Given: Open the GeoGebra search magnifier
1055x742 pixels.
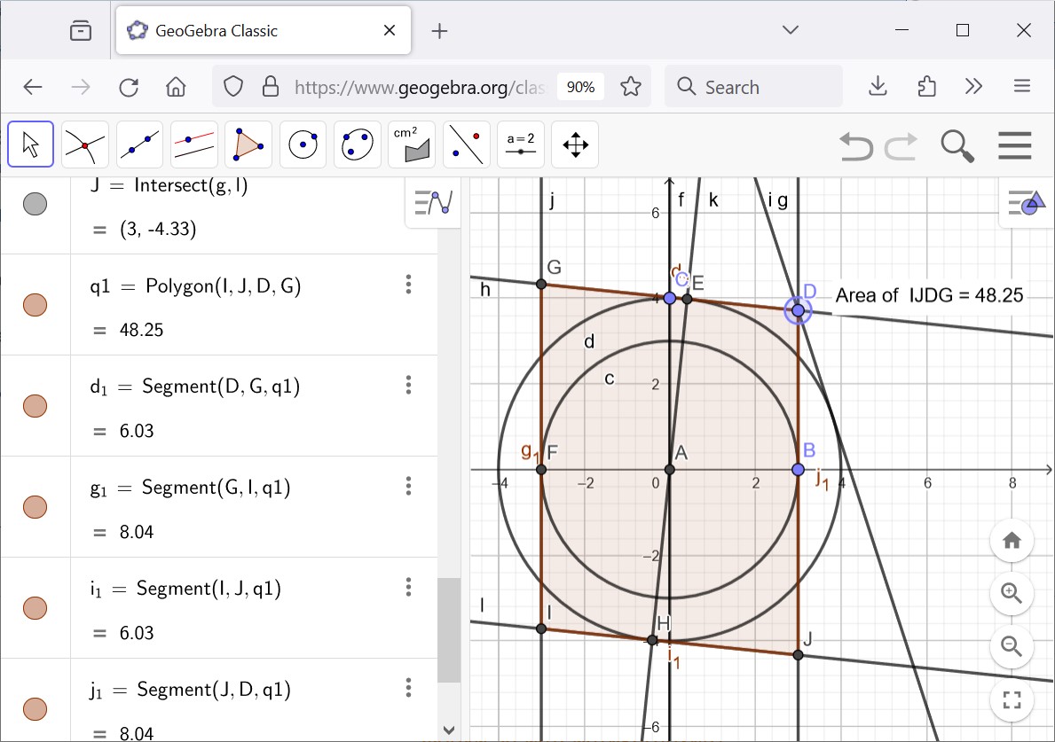Looking at the screenshot, I should click(957, 146).
